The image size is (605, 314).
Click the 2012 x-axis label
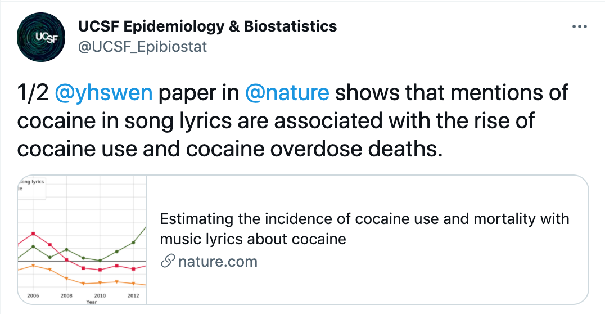point(133,295)
